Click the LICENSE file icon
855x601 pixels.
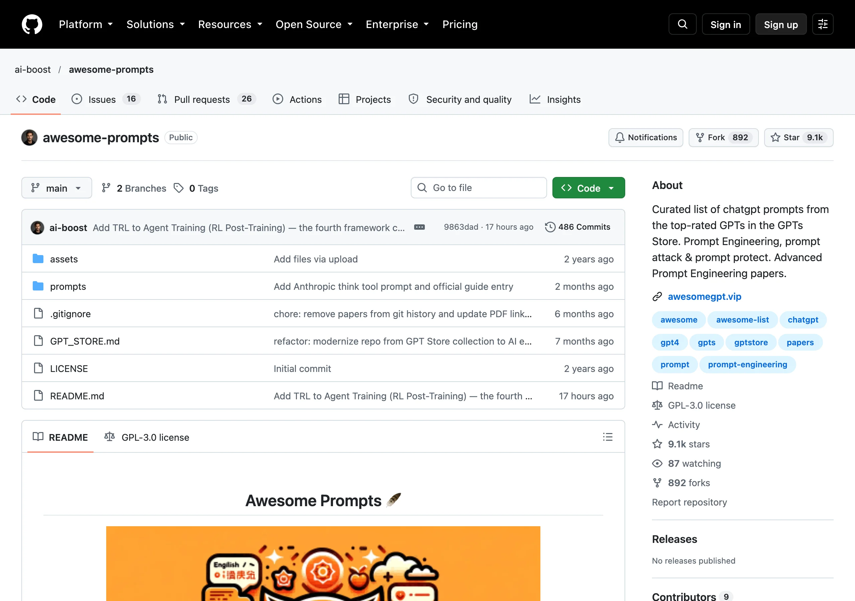point(38,368)
